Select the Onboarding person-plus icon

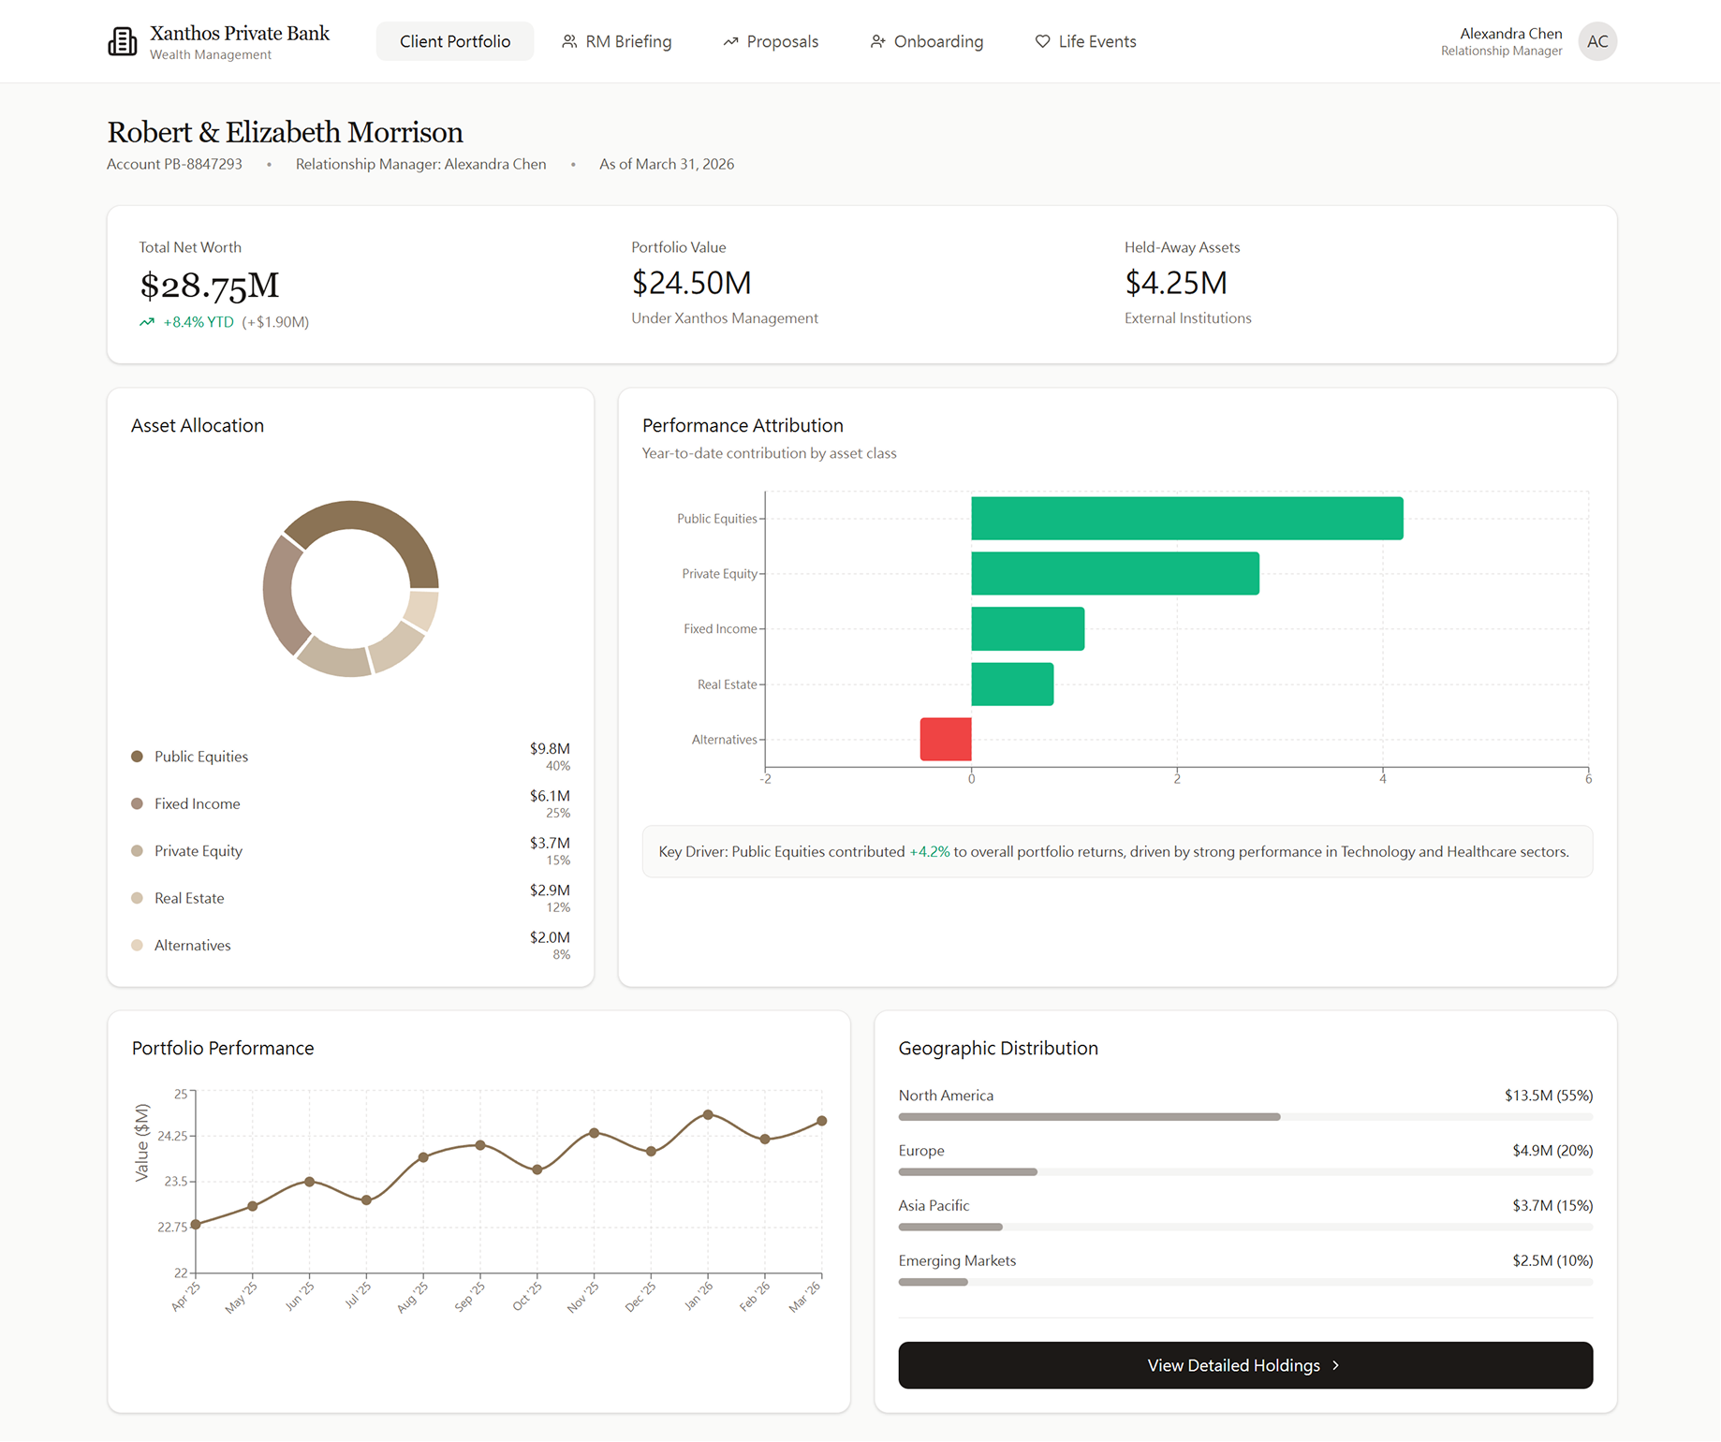[877, 41]
